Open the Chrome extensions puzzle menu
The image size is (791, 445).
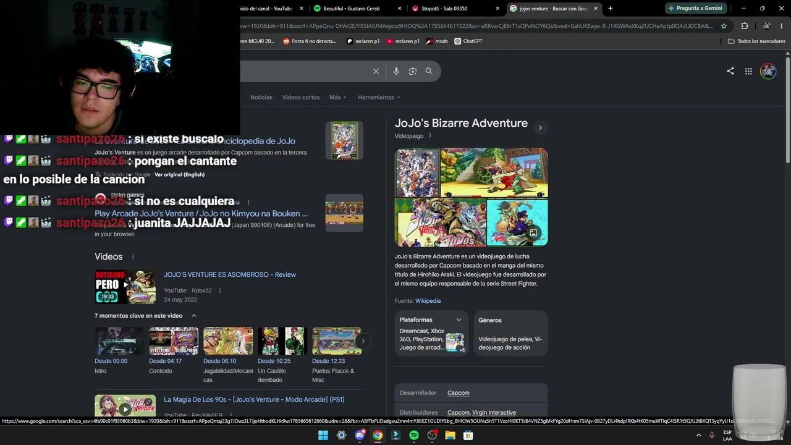(x=744, y=26)
